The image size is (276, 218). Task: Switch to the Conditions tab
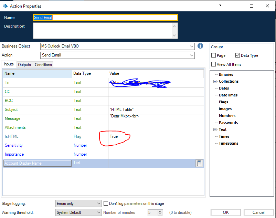tap(43, 65)
